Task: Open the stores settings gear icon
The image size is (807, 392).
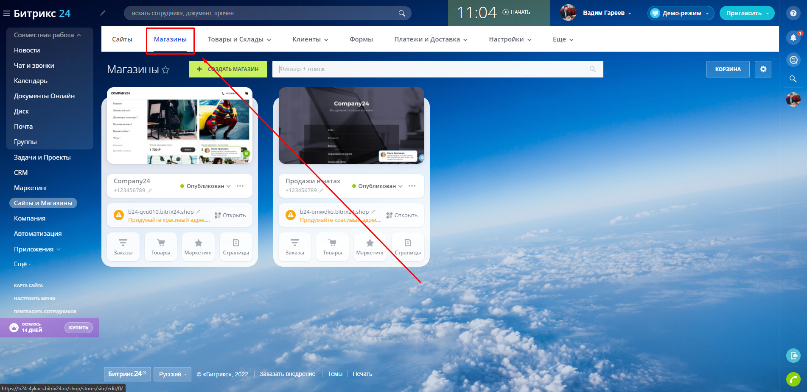Action: pos(763,69)
